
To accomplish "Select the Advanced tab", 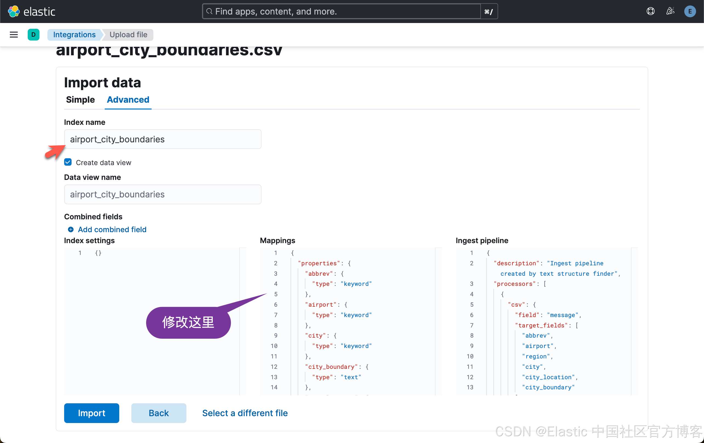I will tap(128, 100).
